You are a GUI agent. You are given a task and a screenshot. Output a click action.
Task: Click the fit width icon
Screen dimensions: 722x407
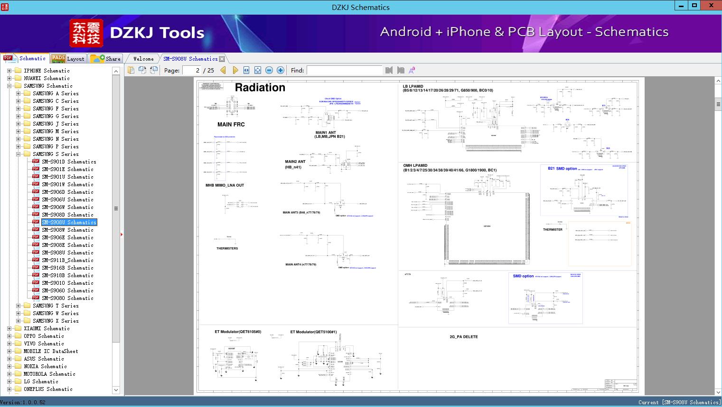coord(246,70)
